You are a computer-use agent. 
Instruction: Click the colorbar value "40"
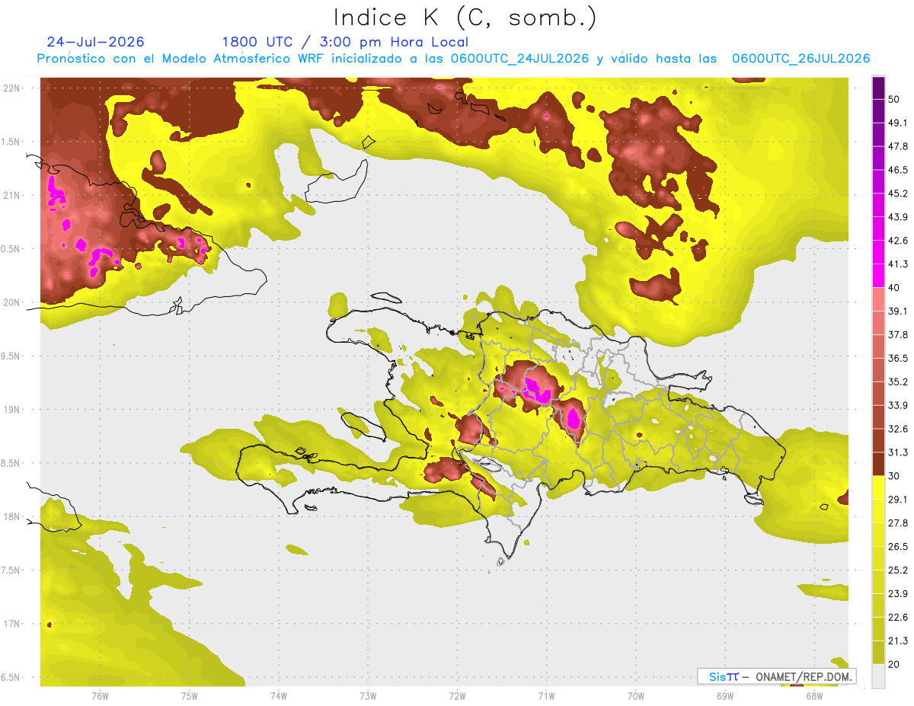895,288
